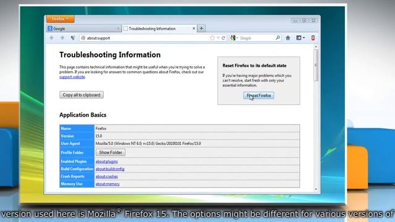The width and height of the screenshot is (395, 222).
Task: Click the Build Configuration row label
Action: [x=77, y=169]
